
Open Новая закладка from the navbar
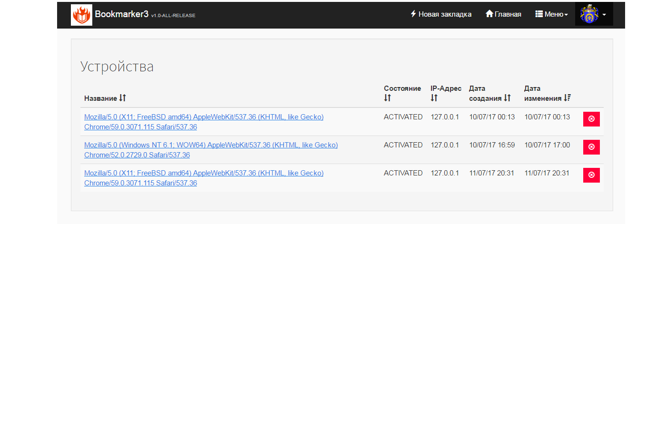441,14
